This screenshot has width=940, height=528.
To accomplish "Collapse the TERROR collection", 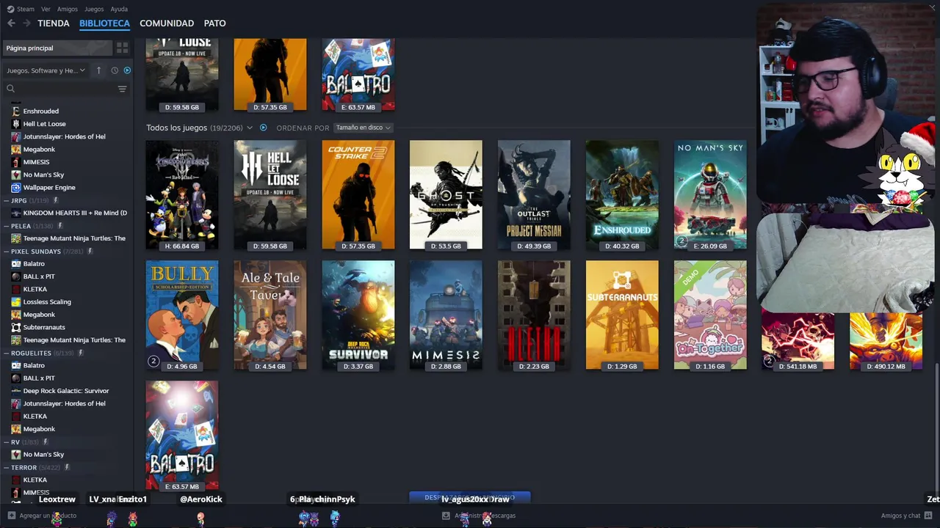I will point(6,467).
